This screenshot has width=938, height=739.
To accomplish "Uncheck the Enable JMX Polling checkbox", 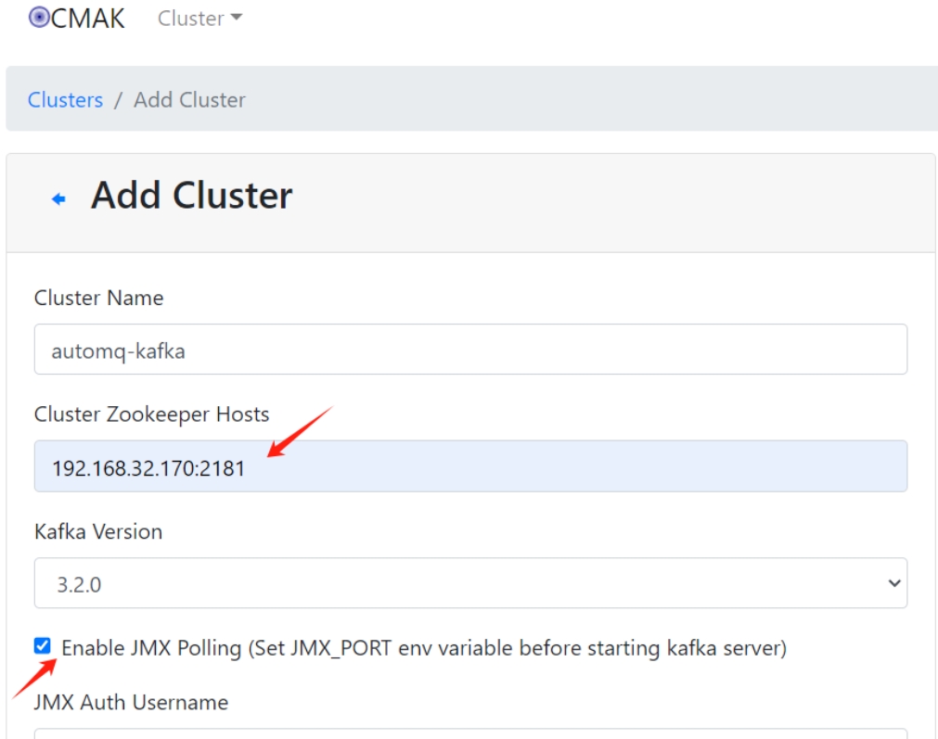I will [43, 646].
